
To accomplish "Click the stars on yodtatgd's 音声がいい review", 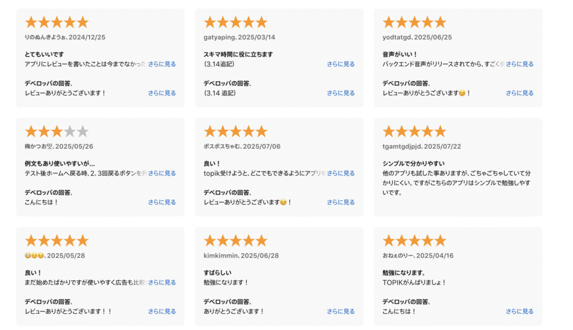I will pyautogui.click(x=415, y=22).
